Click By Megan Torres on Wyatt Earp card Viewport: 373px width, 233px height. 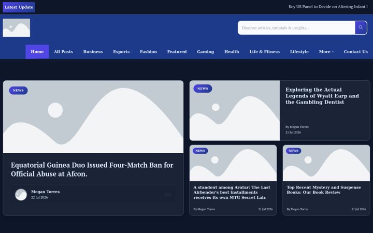297,127
